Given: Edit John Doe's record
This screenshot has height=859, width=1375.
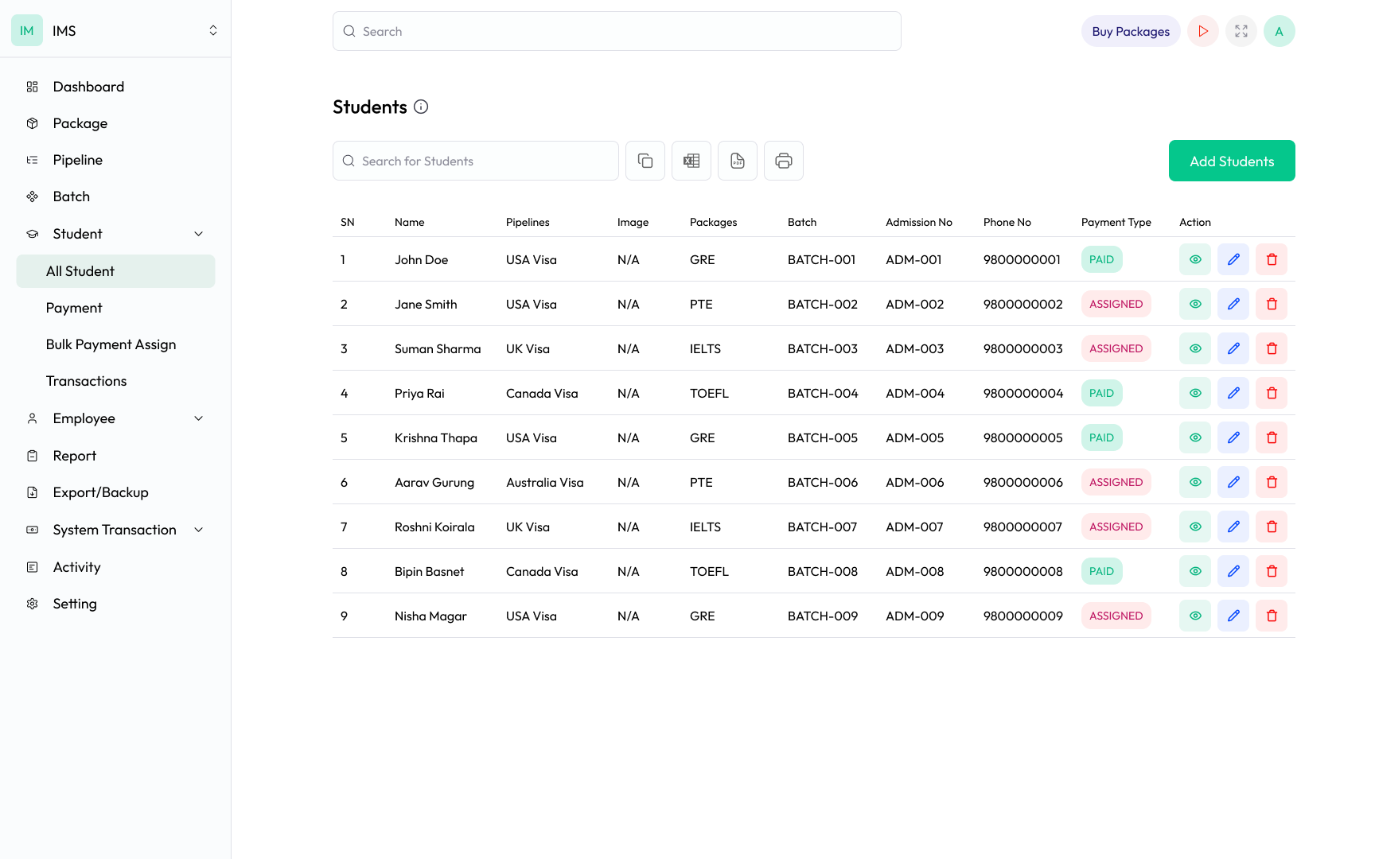Looking at the screenshot, I should 1233,259.
